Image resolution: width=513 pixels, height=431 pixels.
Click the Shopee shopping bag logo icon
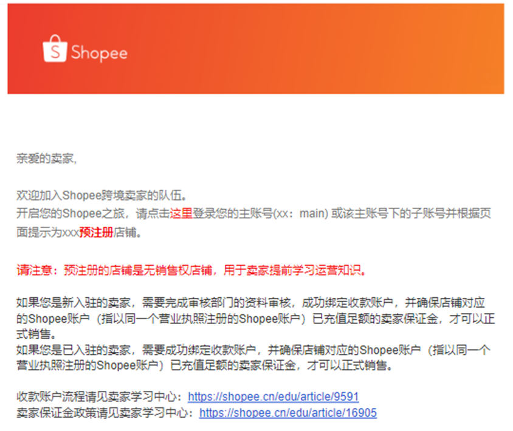pyautogui.click(x=55, y=49)
